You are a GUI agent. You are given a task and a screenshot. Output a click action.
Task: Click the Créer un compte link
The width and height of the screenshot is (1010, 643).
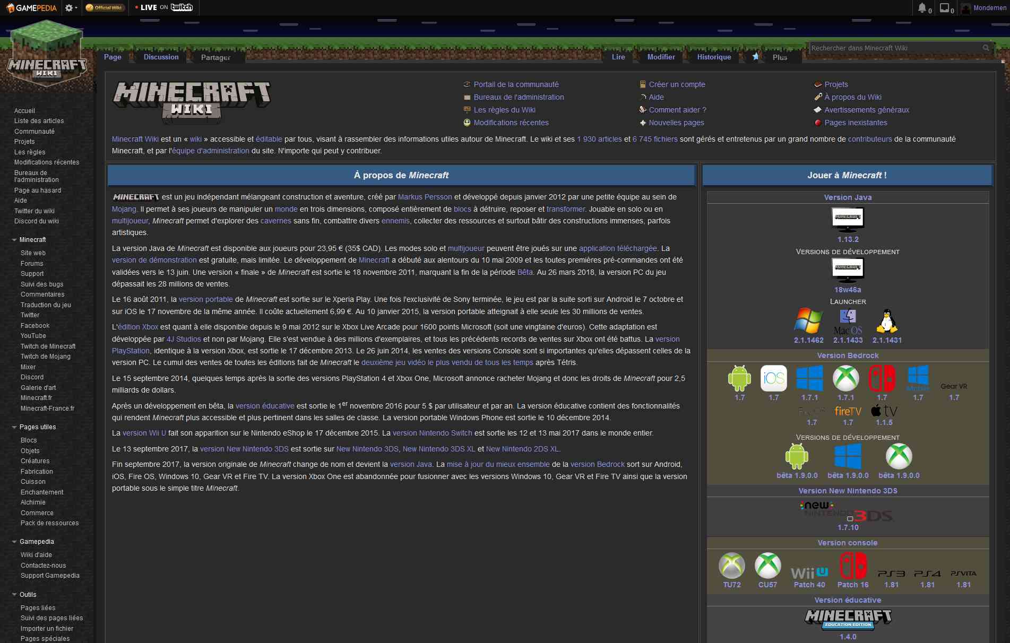(x=677, y=84)
